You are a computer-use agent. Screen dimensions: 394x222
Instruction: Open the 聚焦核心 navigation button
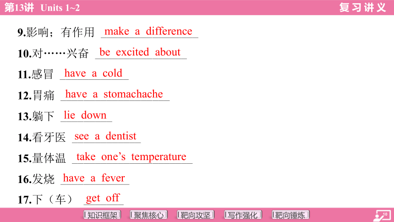(x=149, y=215)
